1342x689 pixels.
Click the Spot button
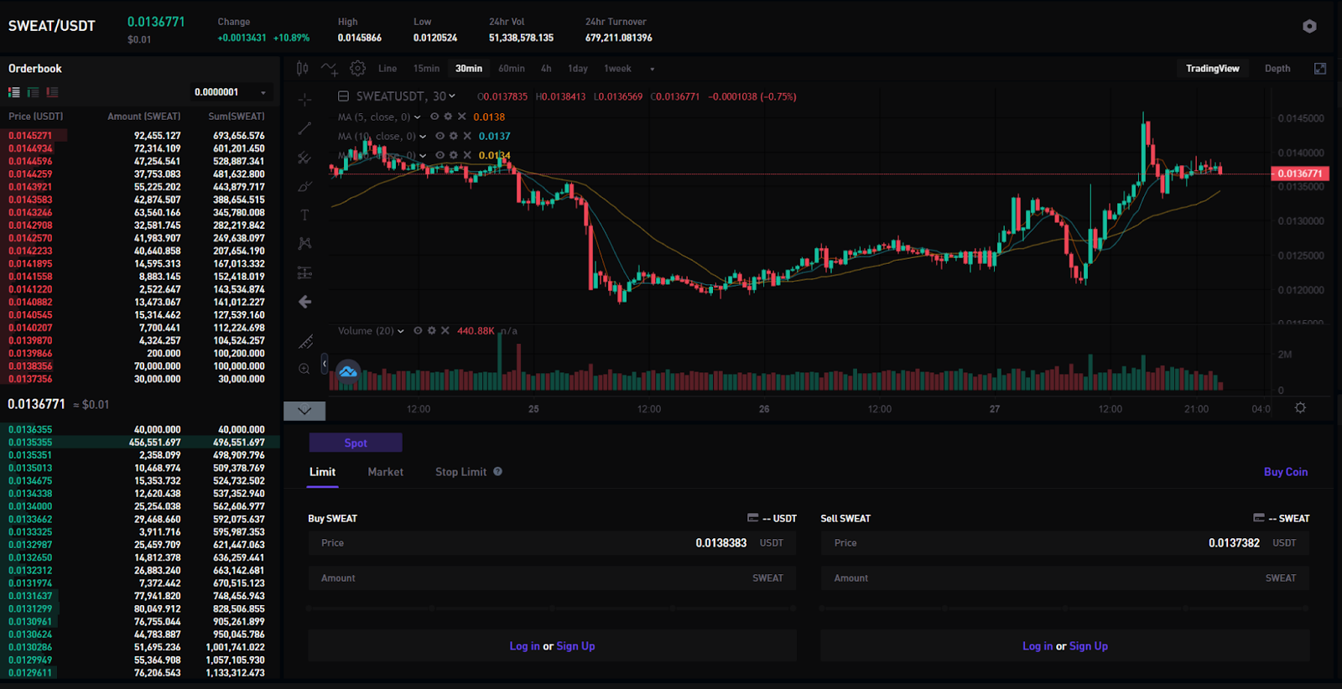pos(356,443)
